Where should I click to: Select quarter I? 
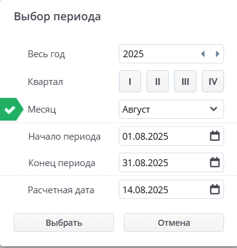[x=130, y=81]
